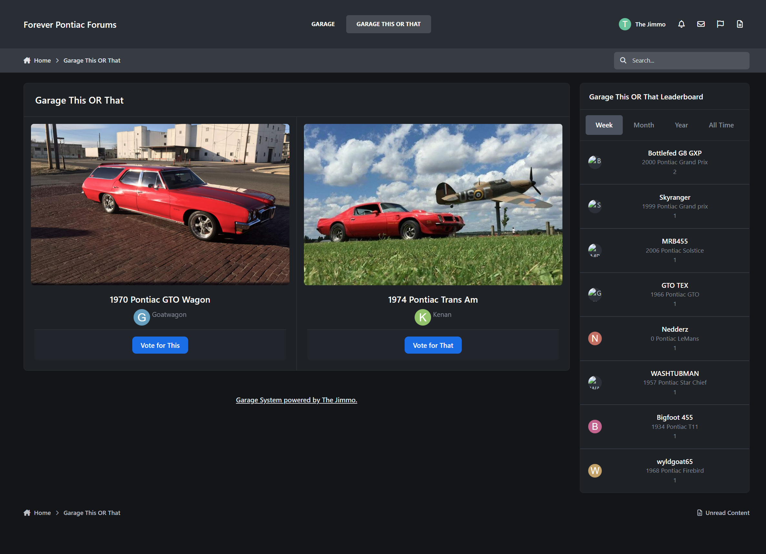The width and height of the screenshot is (766, 554).
Task: Click into the Search field
Action: pos(681,60)
